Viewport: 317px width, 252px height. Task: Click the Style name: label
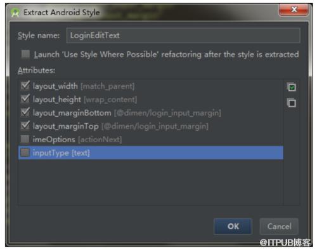click(39, 36)
